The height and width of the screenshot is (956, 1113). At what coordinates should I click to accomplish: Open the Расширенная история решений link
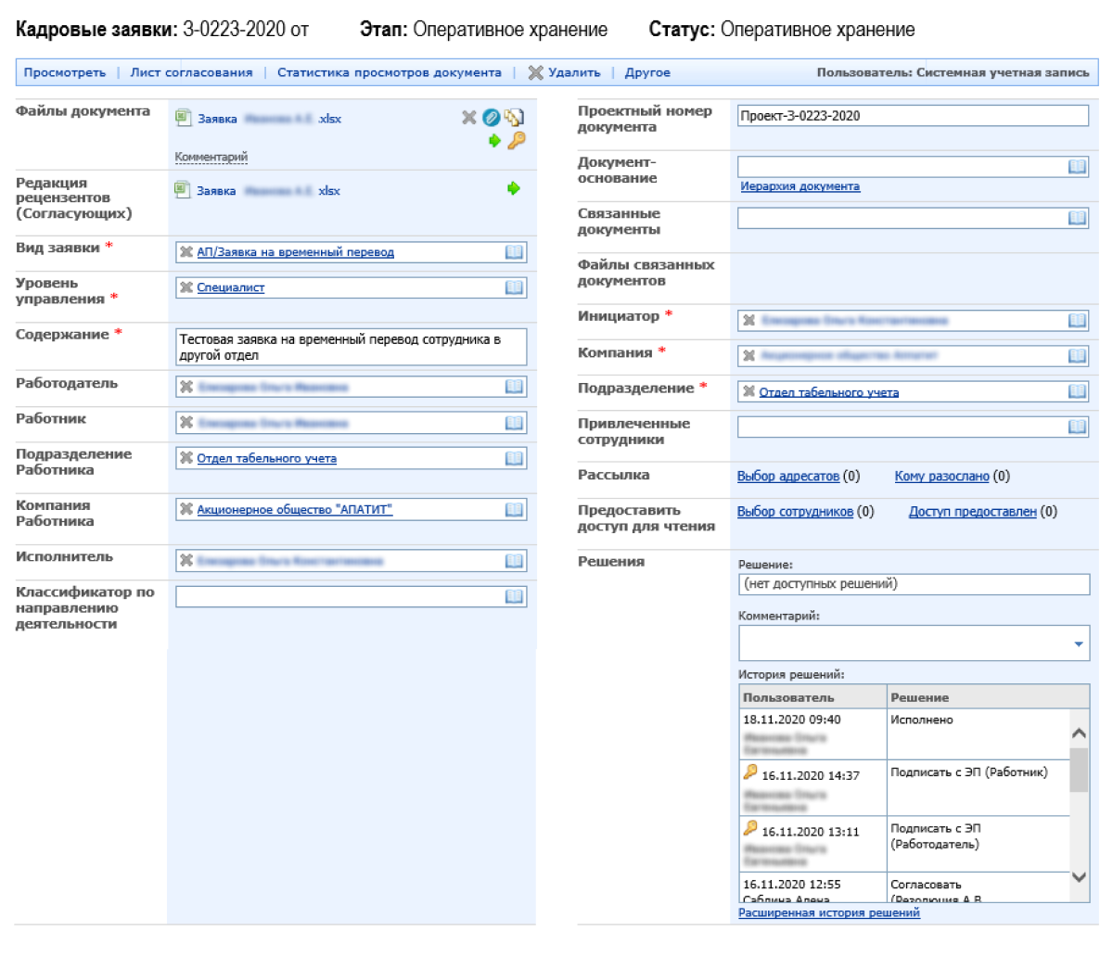click(x=828, y=912)
